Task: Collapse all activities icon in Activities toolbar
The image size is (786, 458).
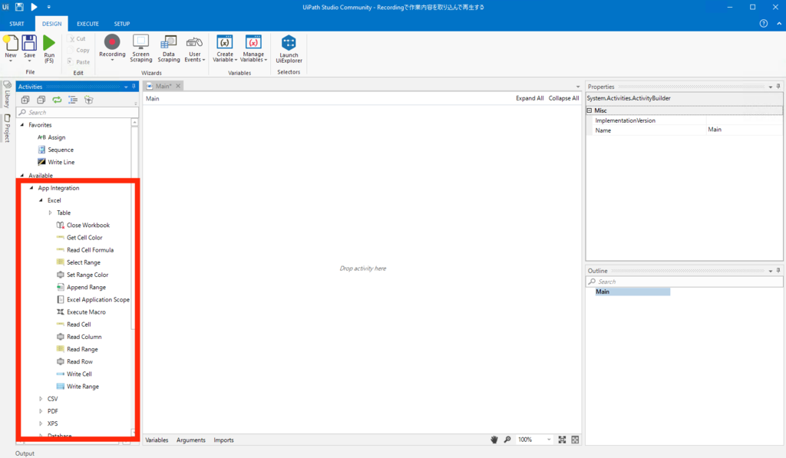Action: [x=41, y=100]
